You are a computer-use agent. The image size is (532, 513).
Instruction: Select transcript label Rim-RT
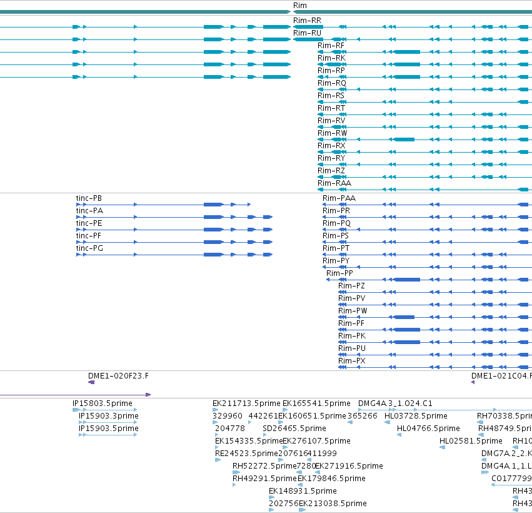coord(331,109)
